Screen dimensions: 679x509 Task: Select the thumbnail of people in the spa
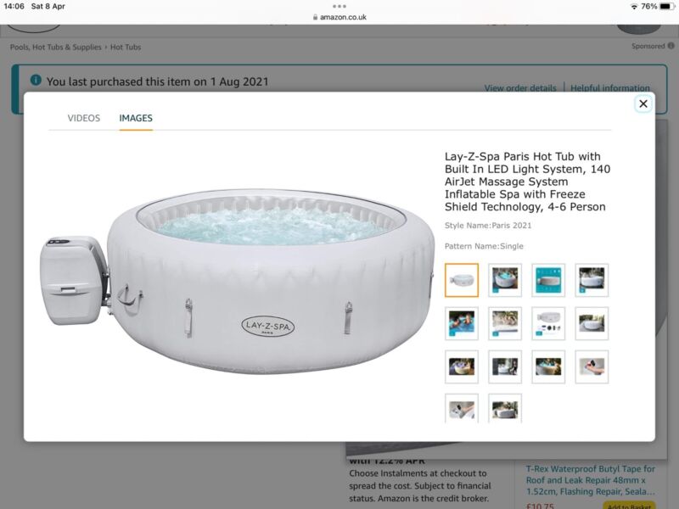point(462,323)
